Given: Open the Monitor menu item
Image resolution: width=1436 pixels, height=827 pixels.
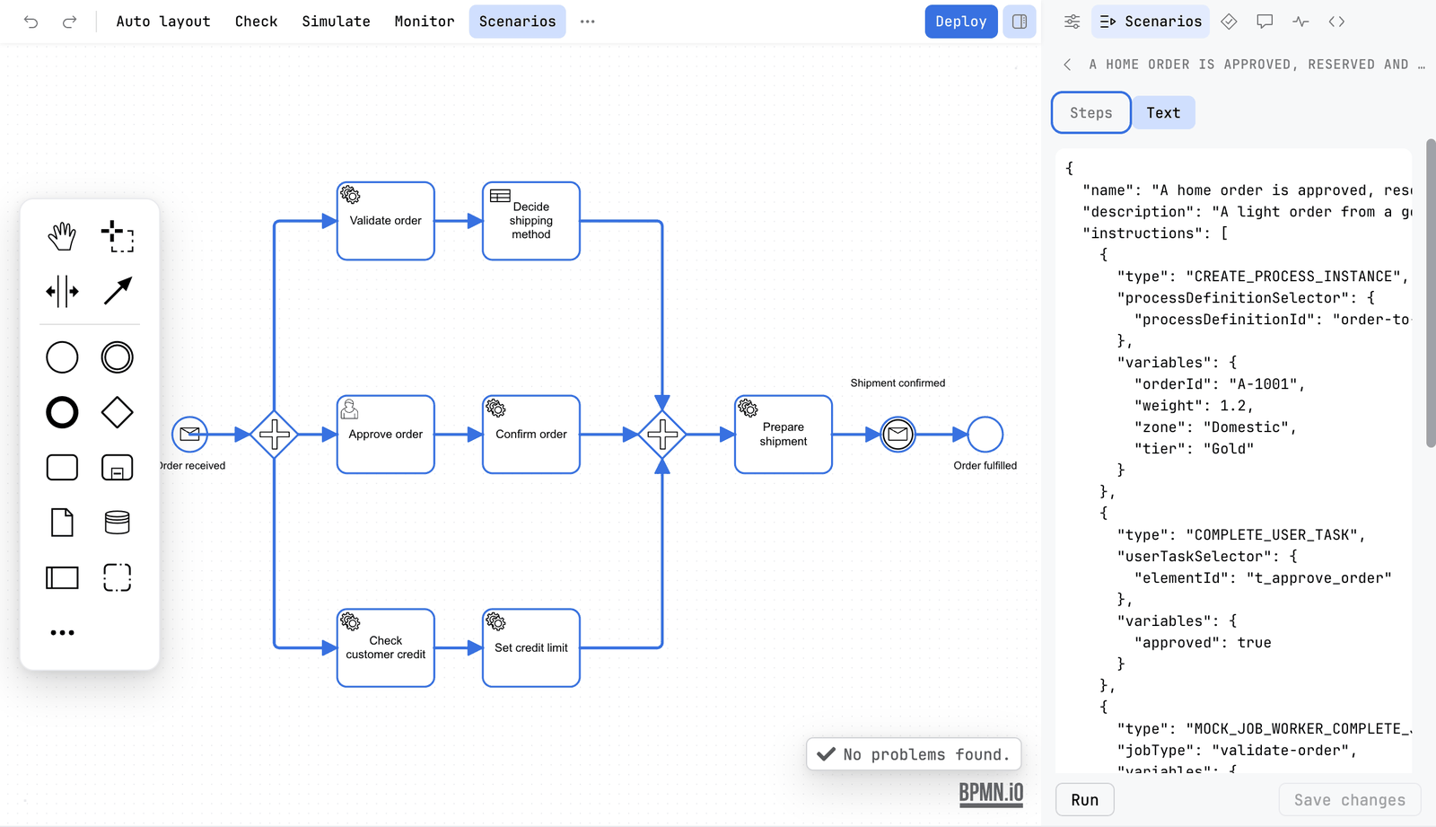Looking at the screenshot, I should 425,22.
